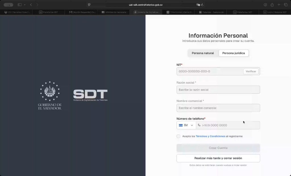
Task: Show downloads with the download icon
Action: coord(265,5)
